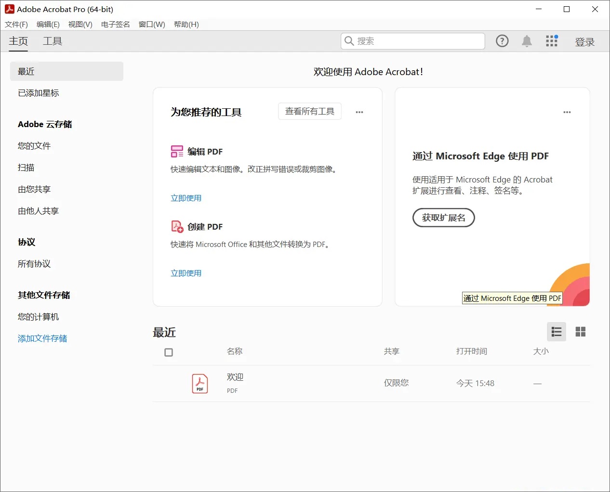Click the 查看所有工具 button

point(310,111)
